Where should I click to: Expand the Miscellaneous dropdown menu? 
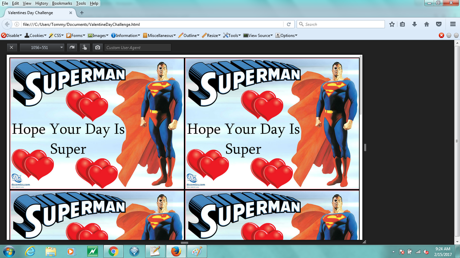(160, 35)
